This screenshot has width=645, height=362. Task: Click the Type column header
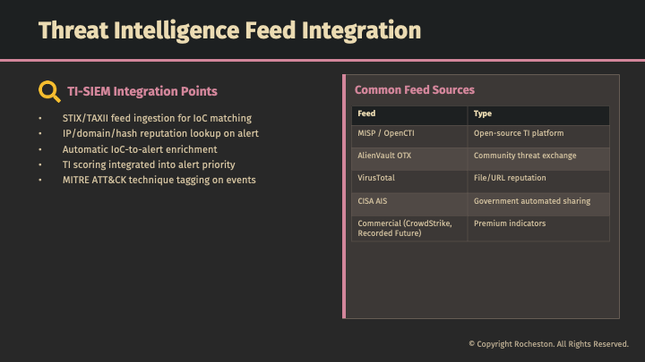click(x=483, y=114)
